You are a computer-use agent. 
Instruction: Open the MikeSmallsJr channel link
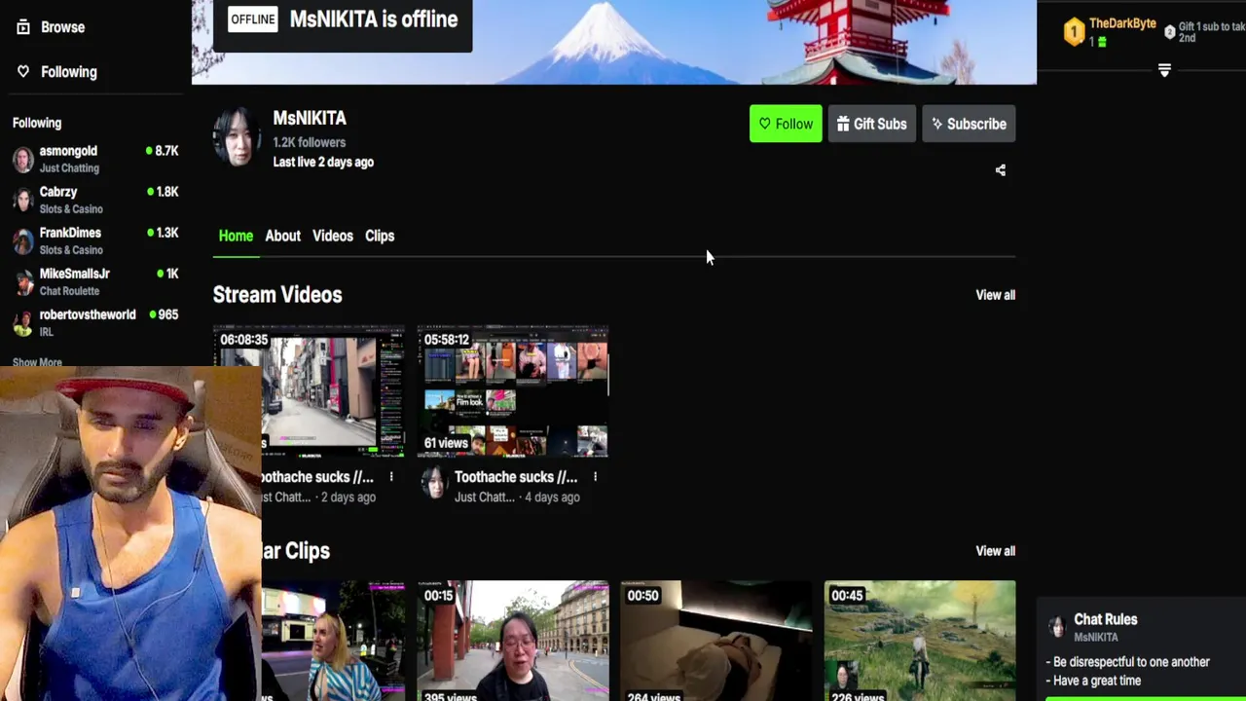pyautogui.click(x=74, y=274)
